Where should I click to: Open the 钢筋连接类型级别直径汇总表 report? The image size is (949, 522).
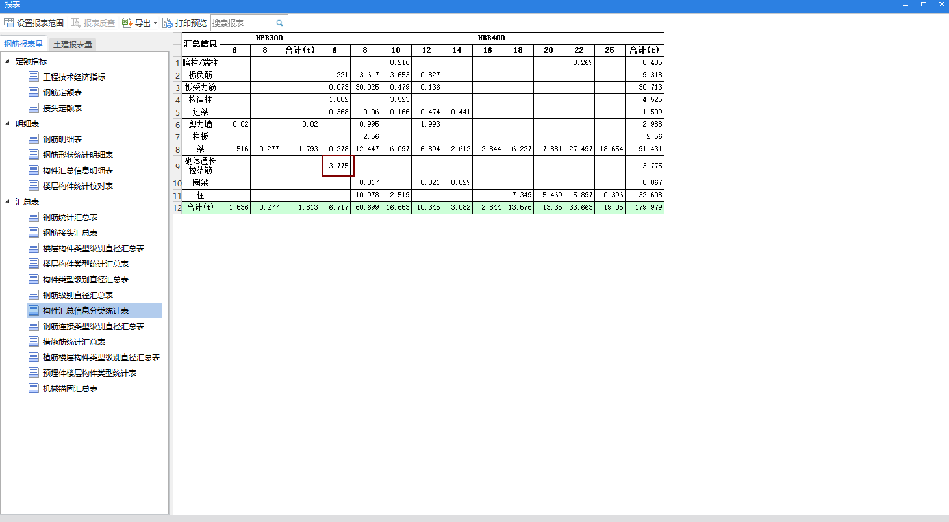pos(94,326)
